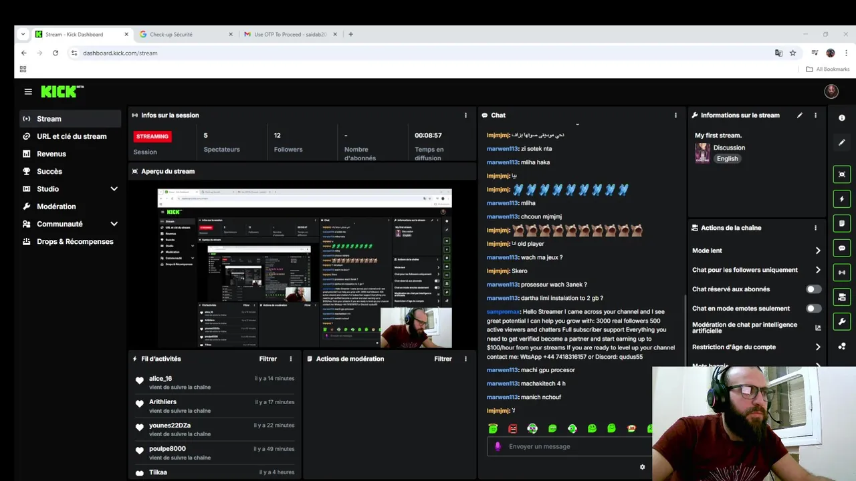
Task: Toggle the stream preview panel icon in the right rail
Action: click(842, 174)
